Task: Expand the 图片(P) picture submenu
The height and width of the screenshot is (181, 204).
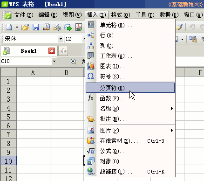Action: (130, 130)
